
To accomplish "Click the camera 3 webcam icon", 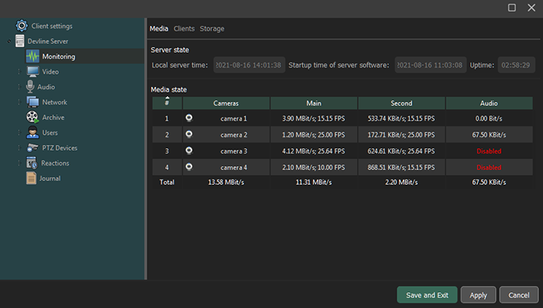I will click(x=189, y=150).
